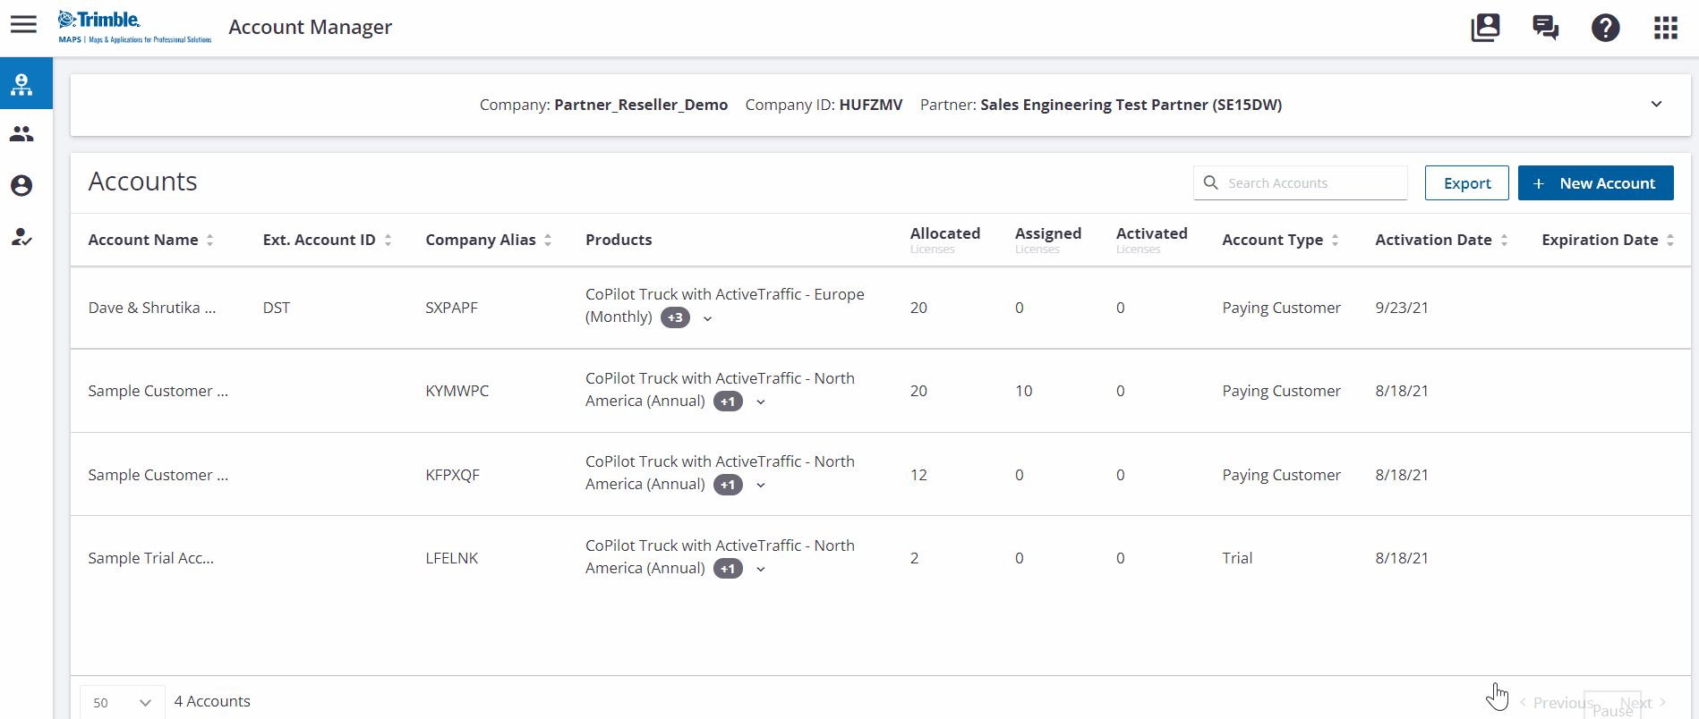Image resolution: width=1699 pixels, height=719 pixels.
Task: Expand products list for LFELNK account
Action: (761, 570)
